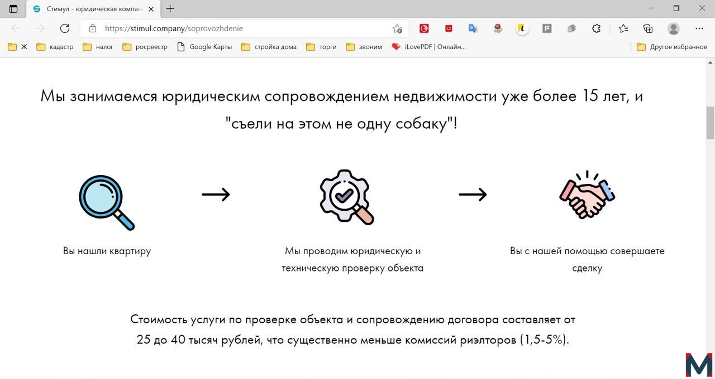
Task: Click the handshake illustration
Action: [587, 195]
